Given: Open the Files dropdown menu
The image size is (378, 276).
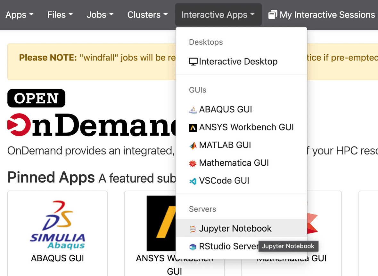Looking at the screenshot, I should pos(60,15).
